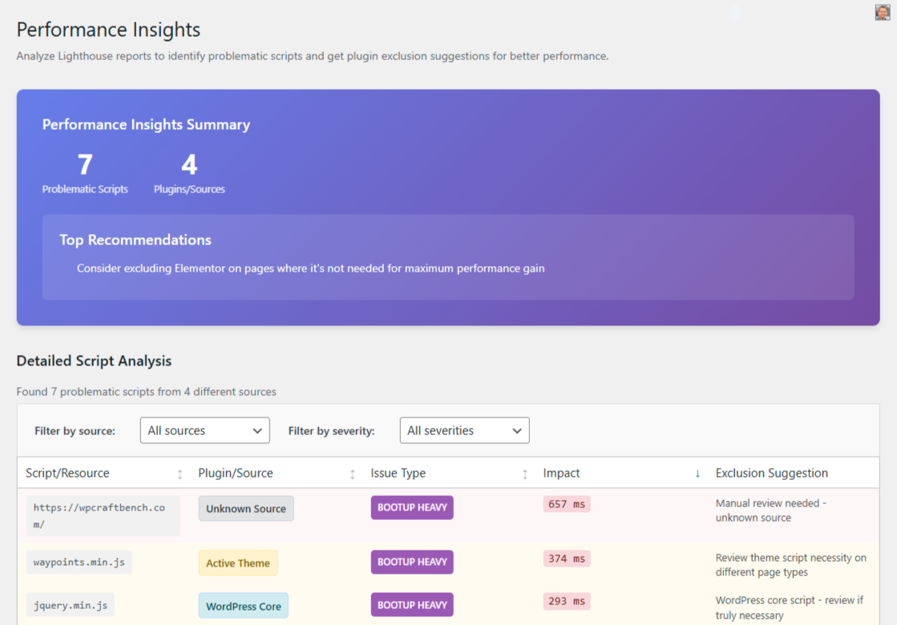
Task: Click the 657 ms impact value
Action: [x=567, y=504]
